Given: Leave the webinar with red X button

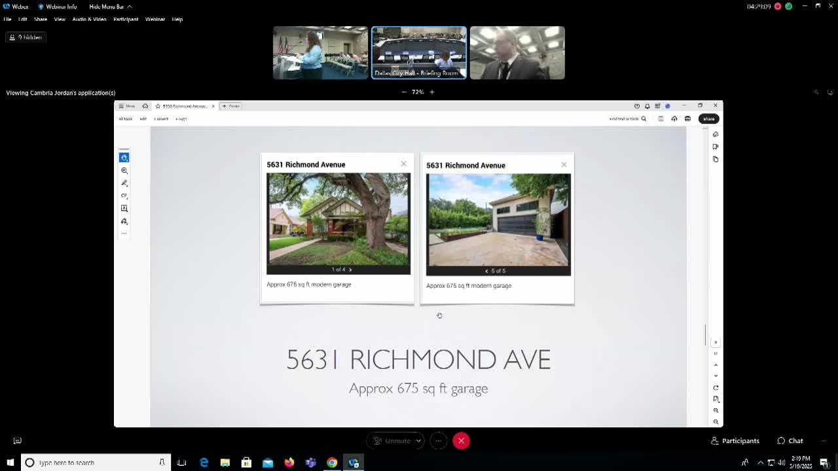Looking at the screenshot, I should pos(461,441).
